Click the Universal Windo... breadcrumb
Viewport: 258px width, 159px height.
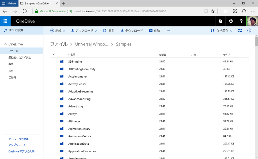(x=91, y=44)
